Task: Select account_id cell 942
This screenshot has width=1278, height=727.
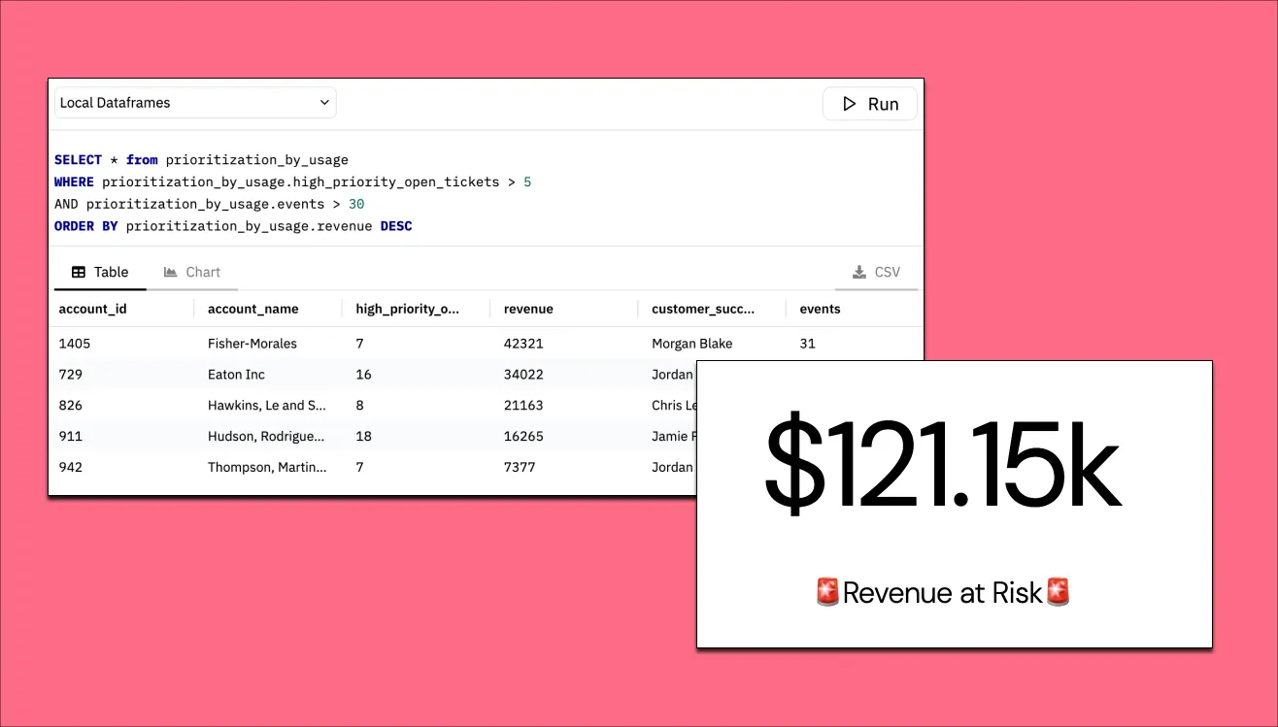Action: click(71, 468)
